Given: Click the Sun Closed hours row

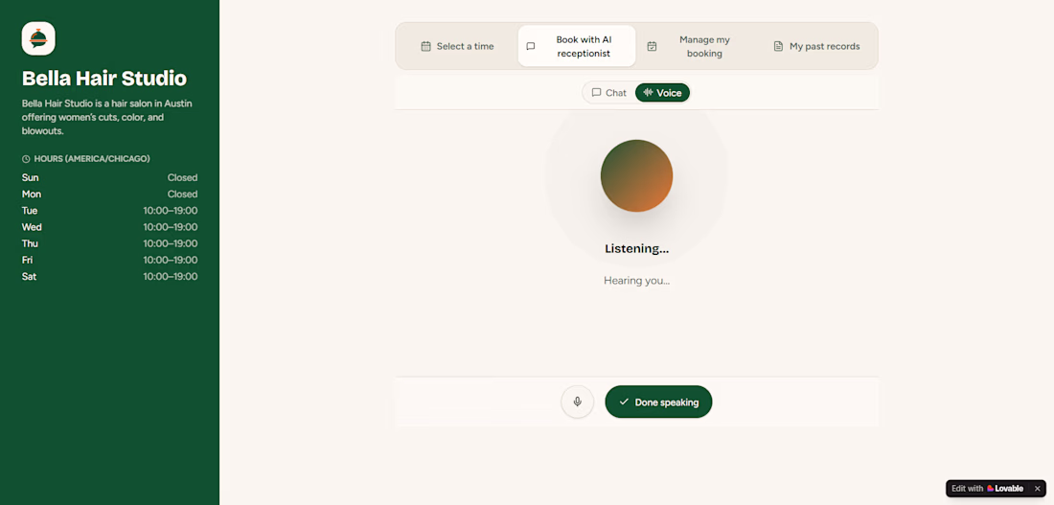Looking at the screenshot, I should point(109,177).
